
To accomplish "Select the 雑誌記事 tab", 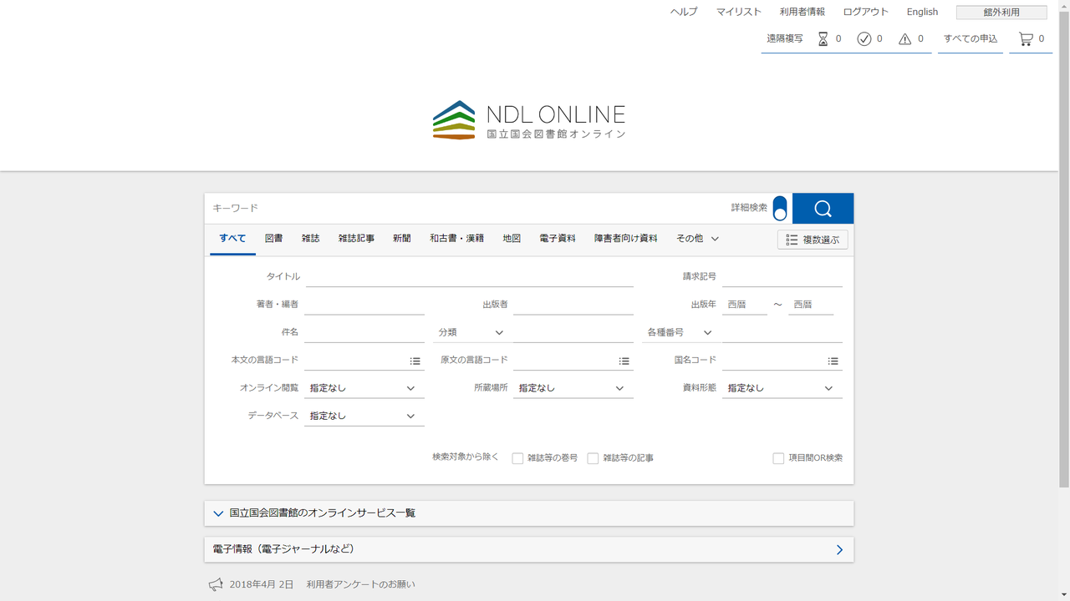I will [356, 239].
